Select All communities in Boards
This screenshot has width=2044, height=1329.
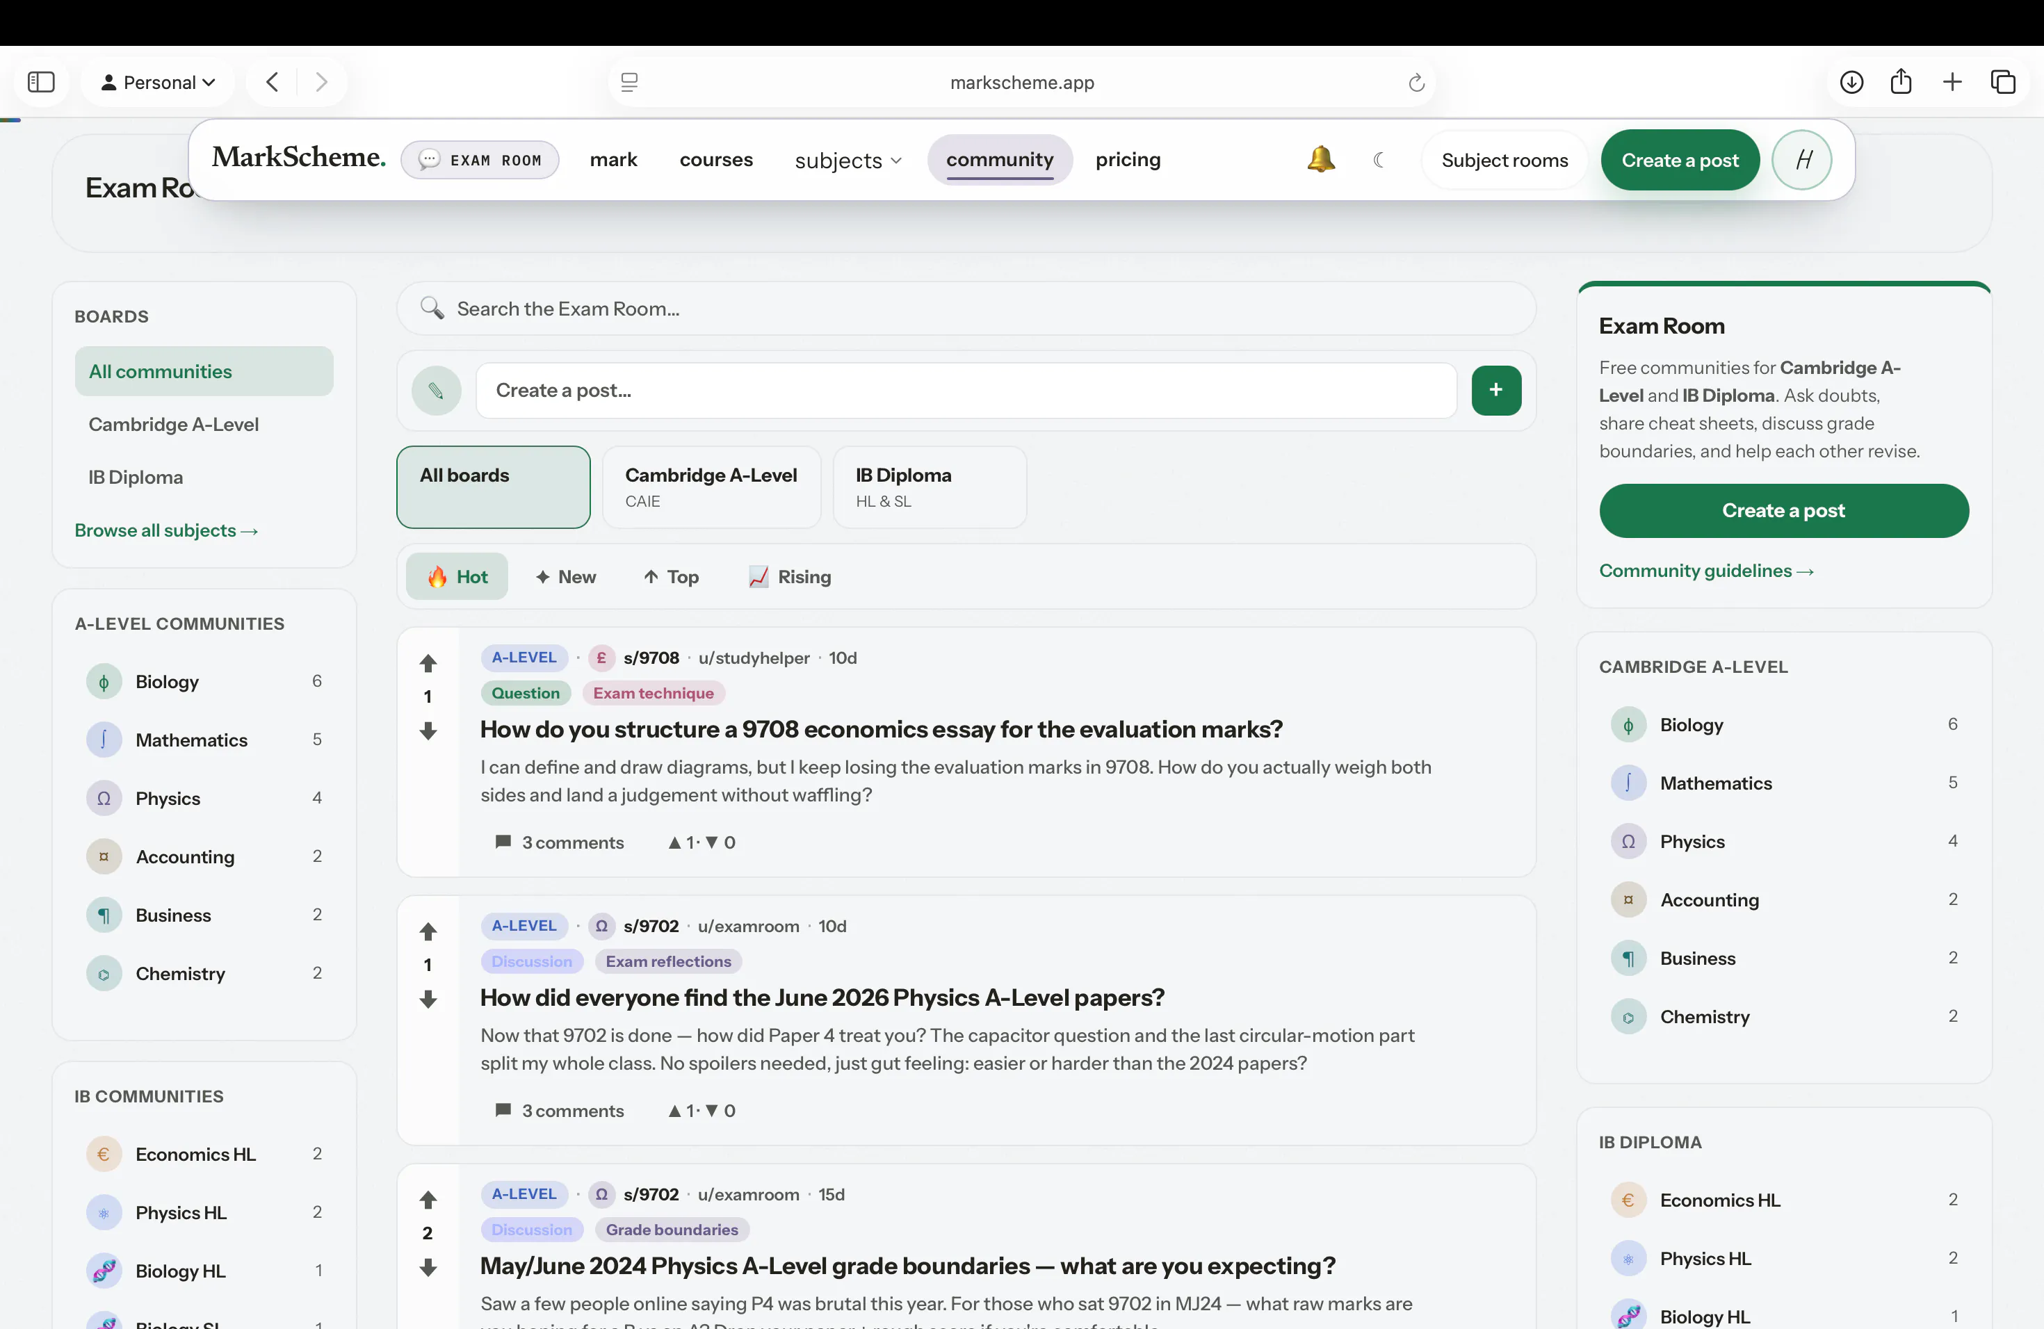pyautogui.click(x=204, y=371)
